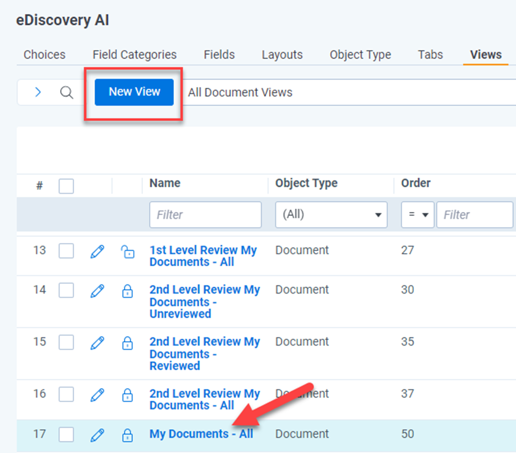Sort by the Name column header
Screen dimensions: 516x453
(165, 183)
